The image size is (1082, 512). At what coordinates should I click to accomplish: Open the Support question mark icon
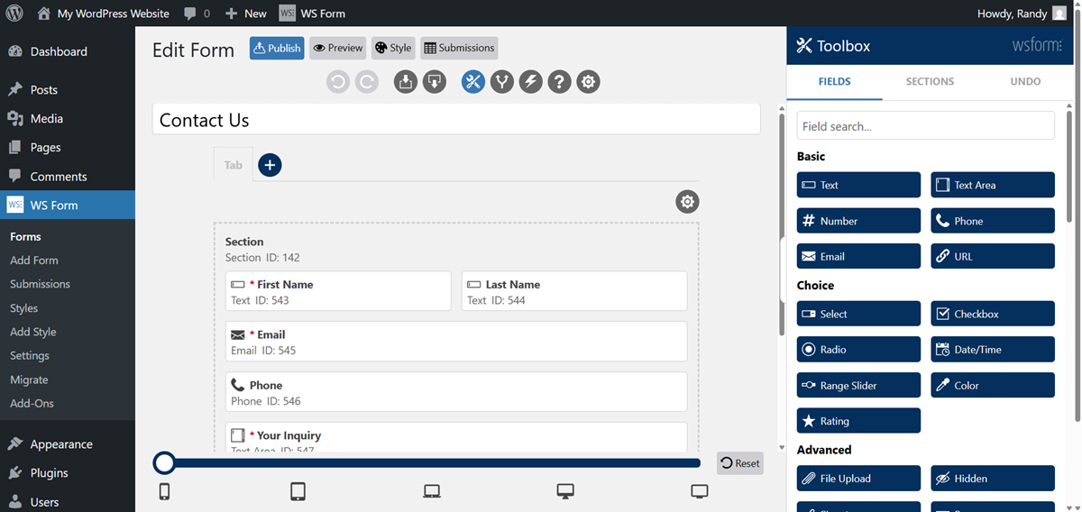[x=560, y=82]
